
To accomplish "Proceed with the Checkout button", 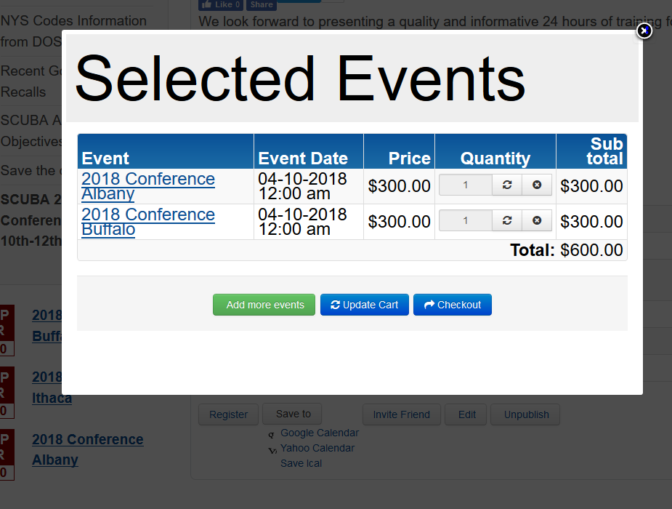I will [453, 305].
